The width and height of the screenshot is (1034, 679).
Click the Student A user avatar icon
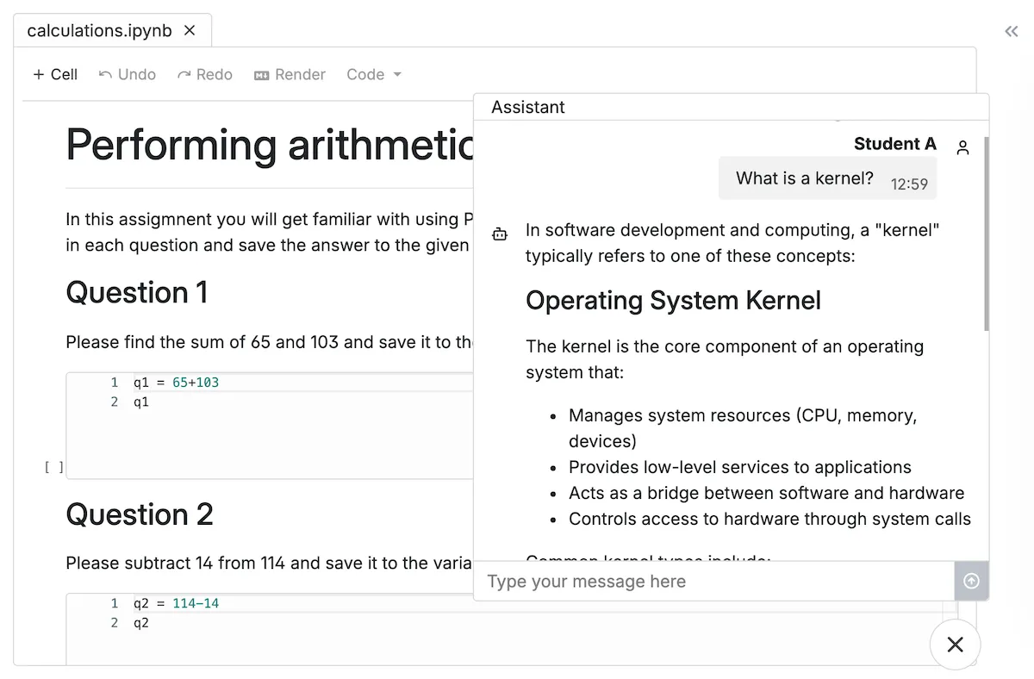[x=963, y=148]
